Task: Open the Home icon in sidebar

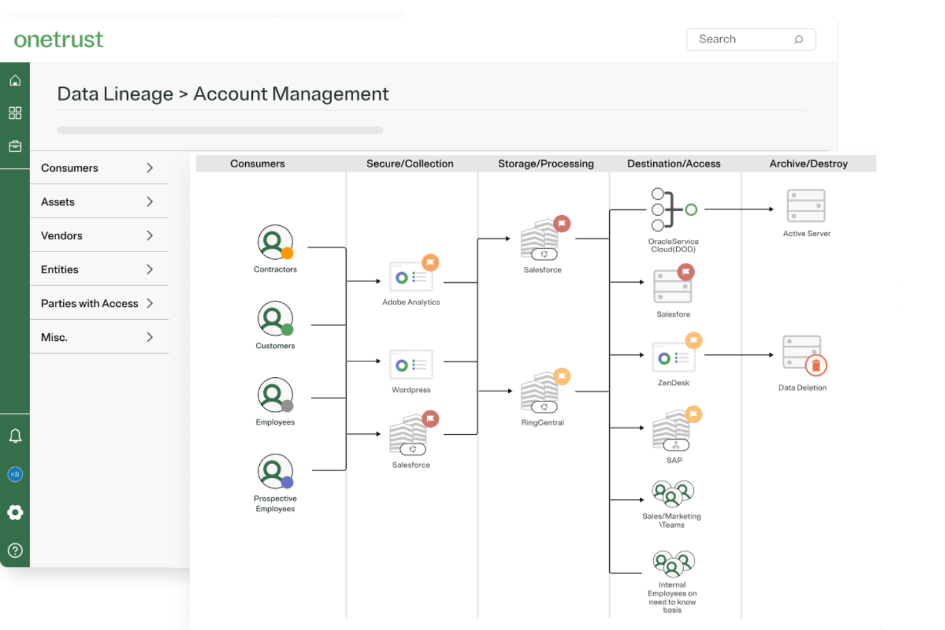Action: click(x=15, y=80)
